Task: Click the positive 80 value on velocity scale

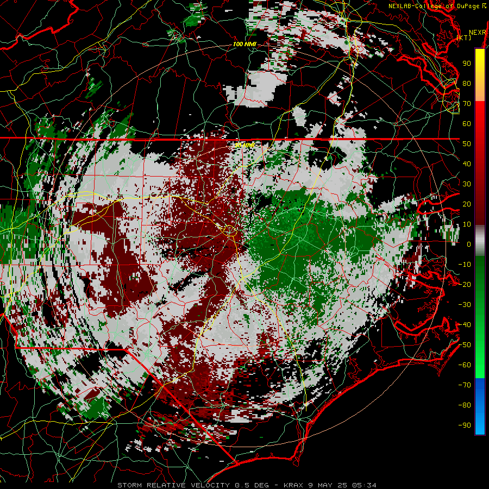Action: (x=467, y=83)
